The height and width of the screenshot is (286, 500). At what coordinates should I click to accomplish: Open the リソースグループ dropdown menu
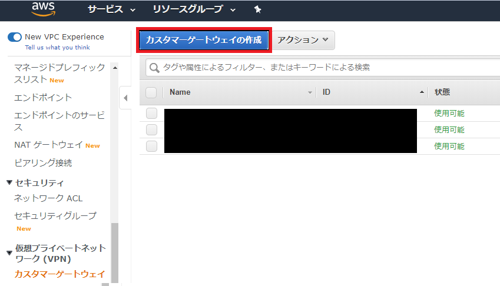tap(194, 9)
